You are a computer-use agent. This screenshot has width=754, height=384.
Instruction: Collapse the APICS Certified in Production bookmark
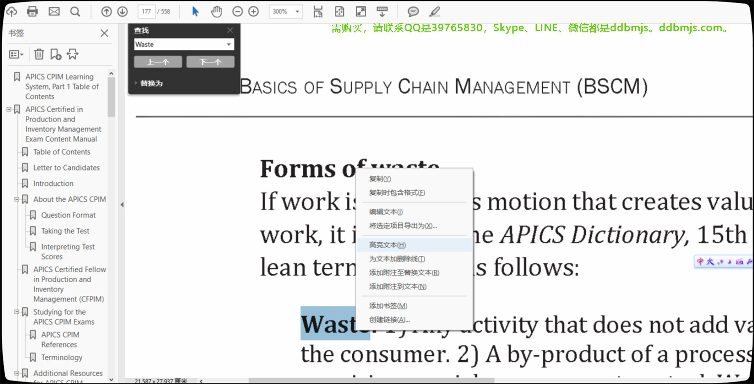(9, 109)
